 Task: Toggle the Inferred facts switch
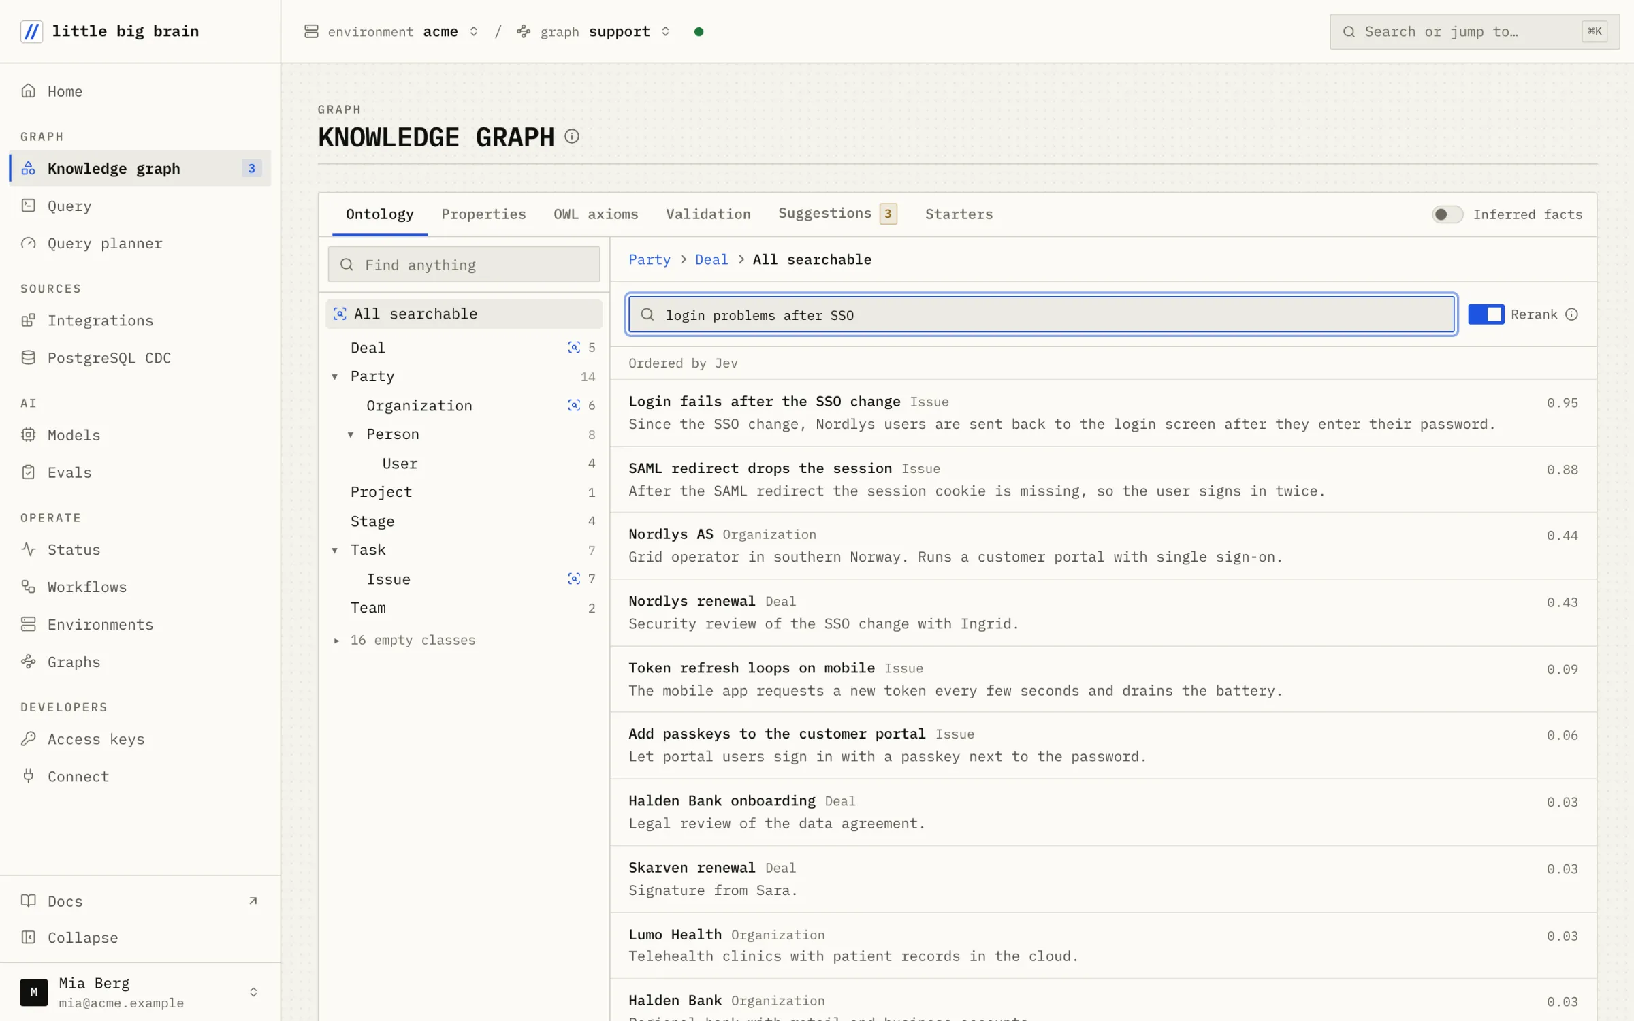(1447, 214)
